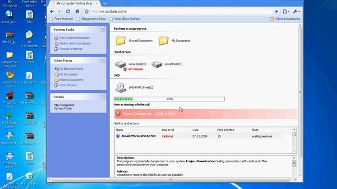Open a new tab with the plus button
The image size is (337, 189).
[x=105, y=4]
